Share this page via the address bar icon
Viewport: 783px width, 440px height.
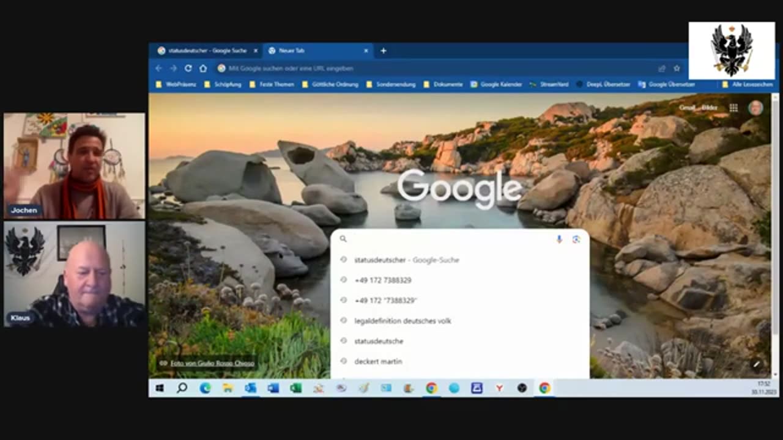(x=662, y=68)
